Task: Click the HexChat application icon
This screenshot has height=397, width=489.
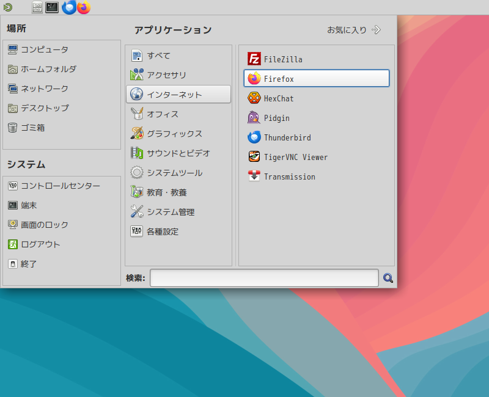Action: [x=254, y=98]
